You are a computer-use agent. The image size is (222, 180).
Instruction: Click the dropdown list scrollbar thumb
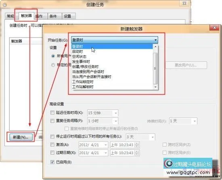(155, 69)
